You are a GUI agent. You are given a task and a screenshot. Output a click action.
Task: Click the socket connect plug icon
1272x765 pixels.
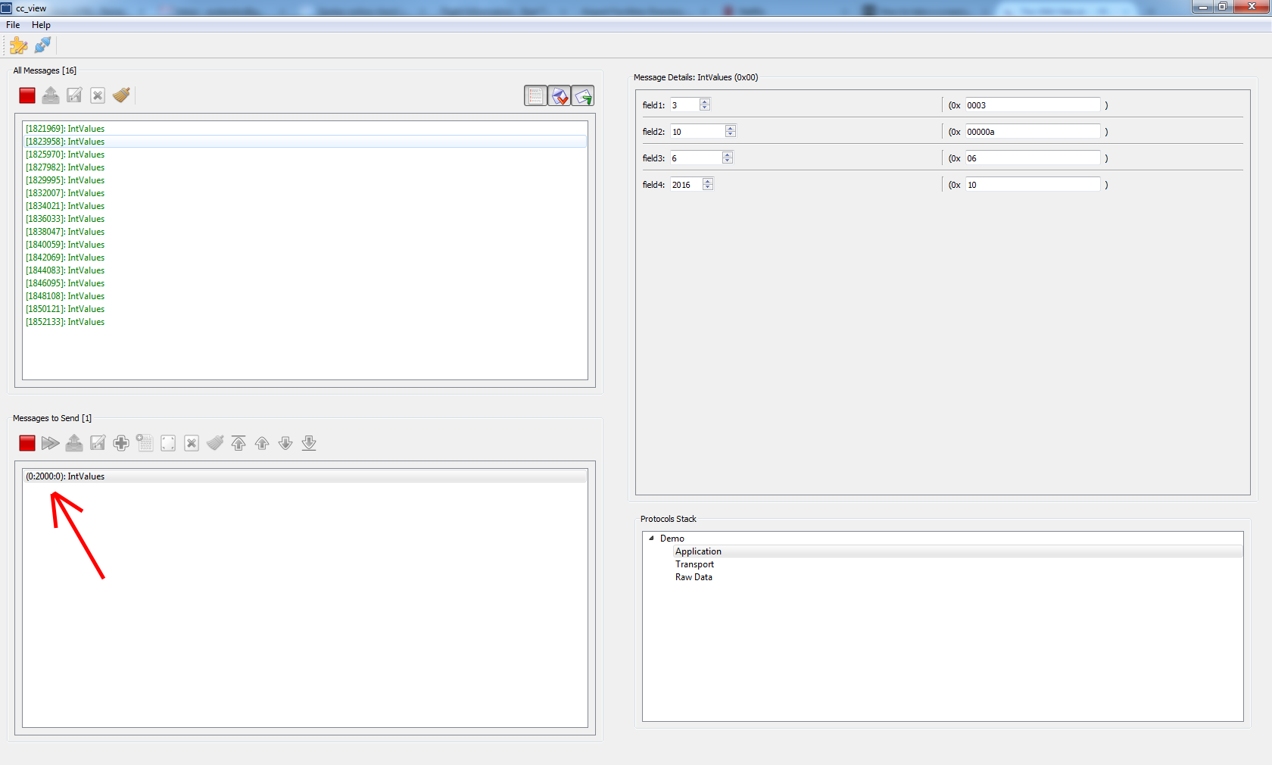click(43, 45)
